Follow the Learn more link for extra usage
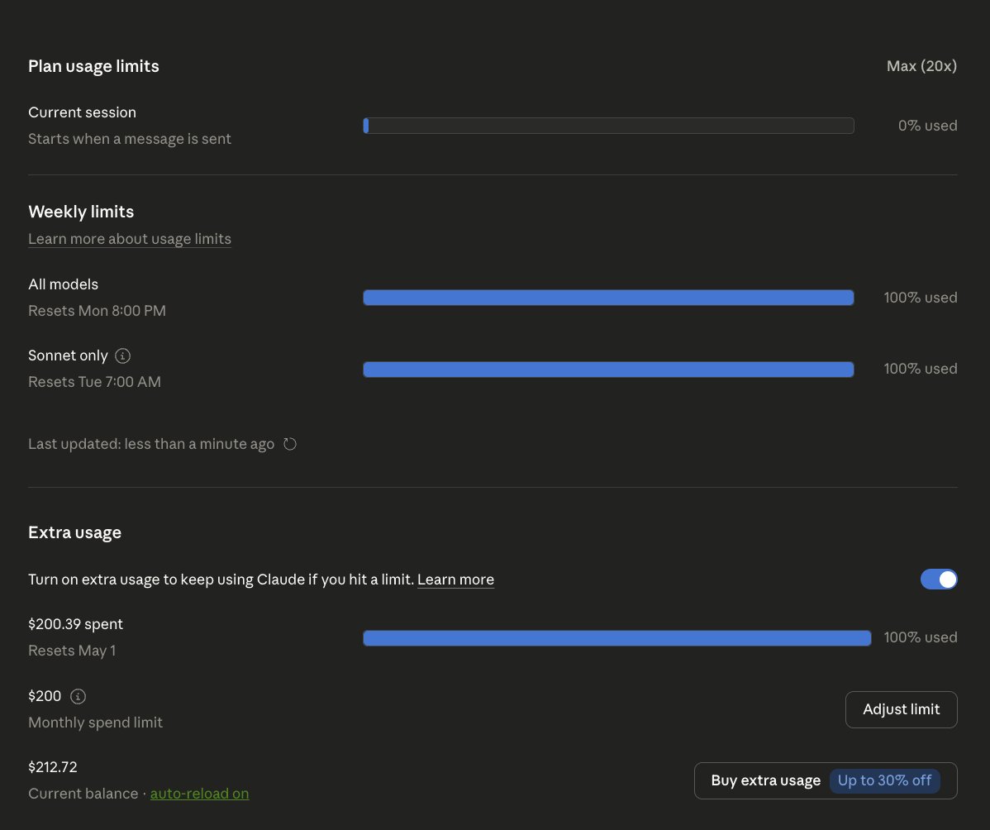This screenshot has height=830, width=990. click(455, 580)
